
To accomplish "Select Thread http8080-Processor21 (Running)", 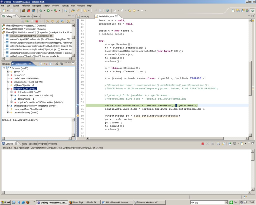I will pos(26,26).
